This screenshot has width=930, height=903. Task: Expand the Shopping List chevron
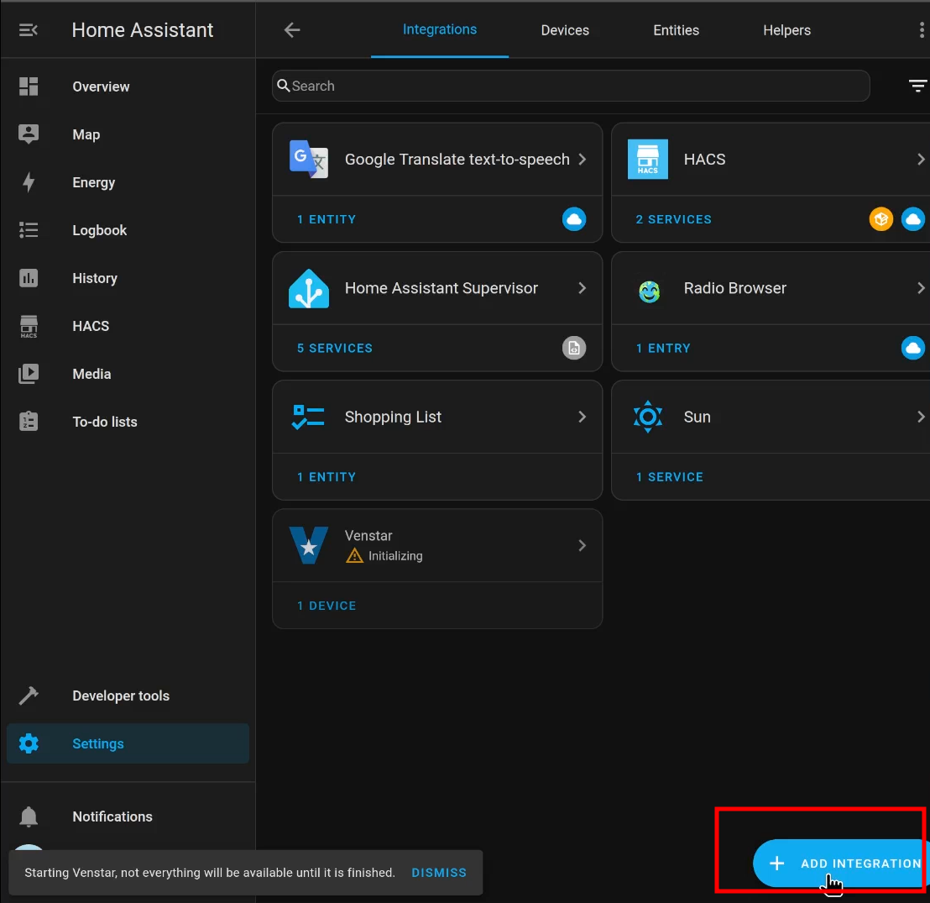[582, 417]
